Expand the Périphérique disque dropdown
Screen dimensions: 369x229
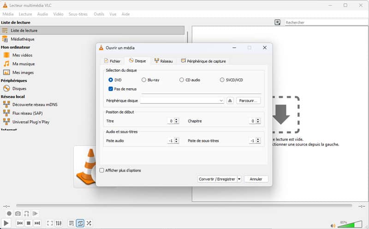point(221,101)
